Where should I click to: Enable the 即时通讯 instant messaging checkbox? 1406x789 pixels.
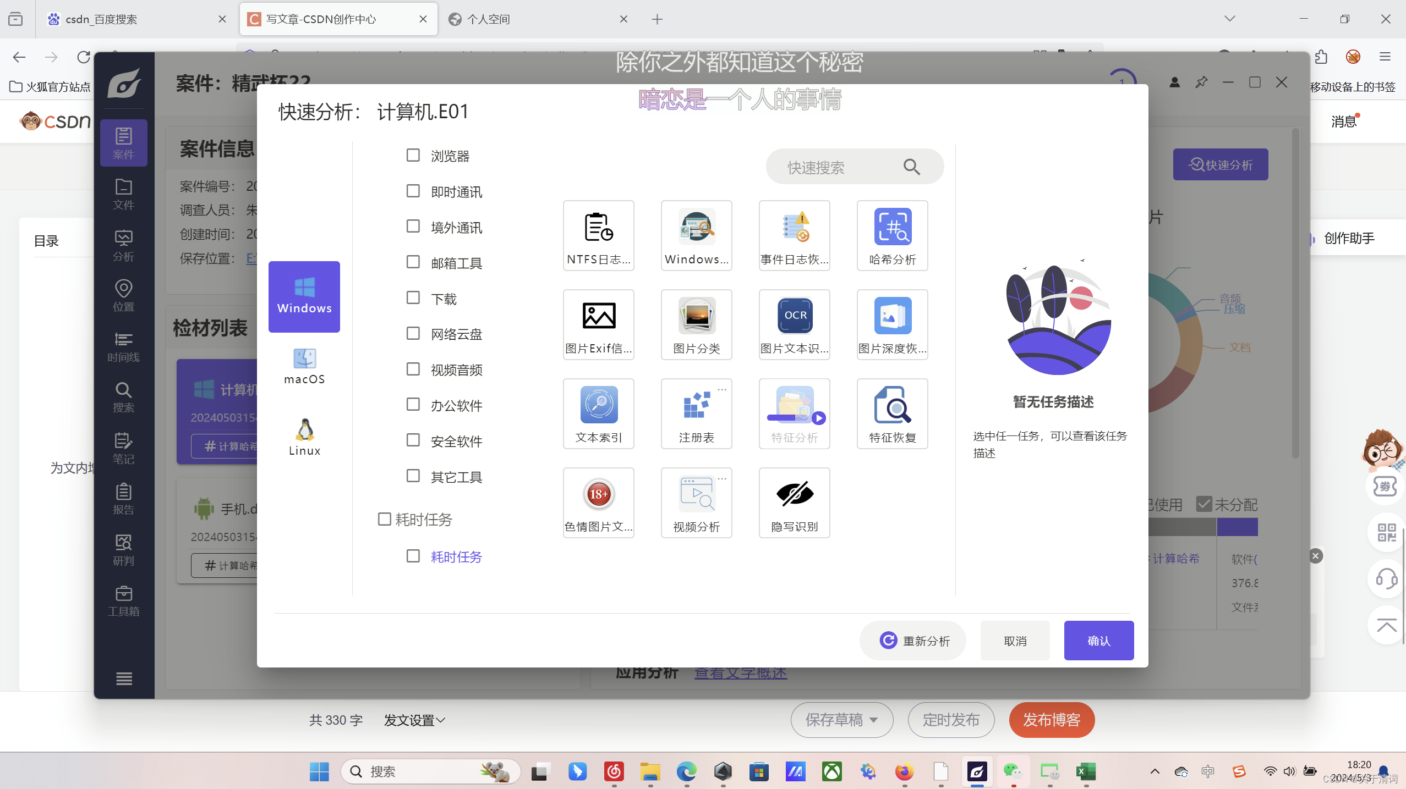click(413, 191)
